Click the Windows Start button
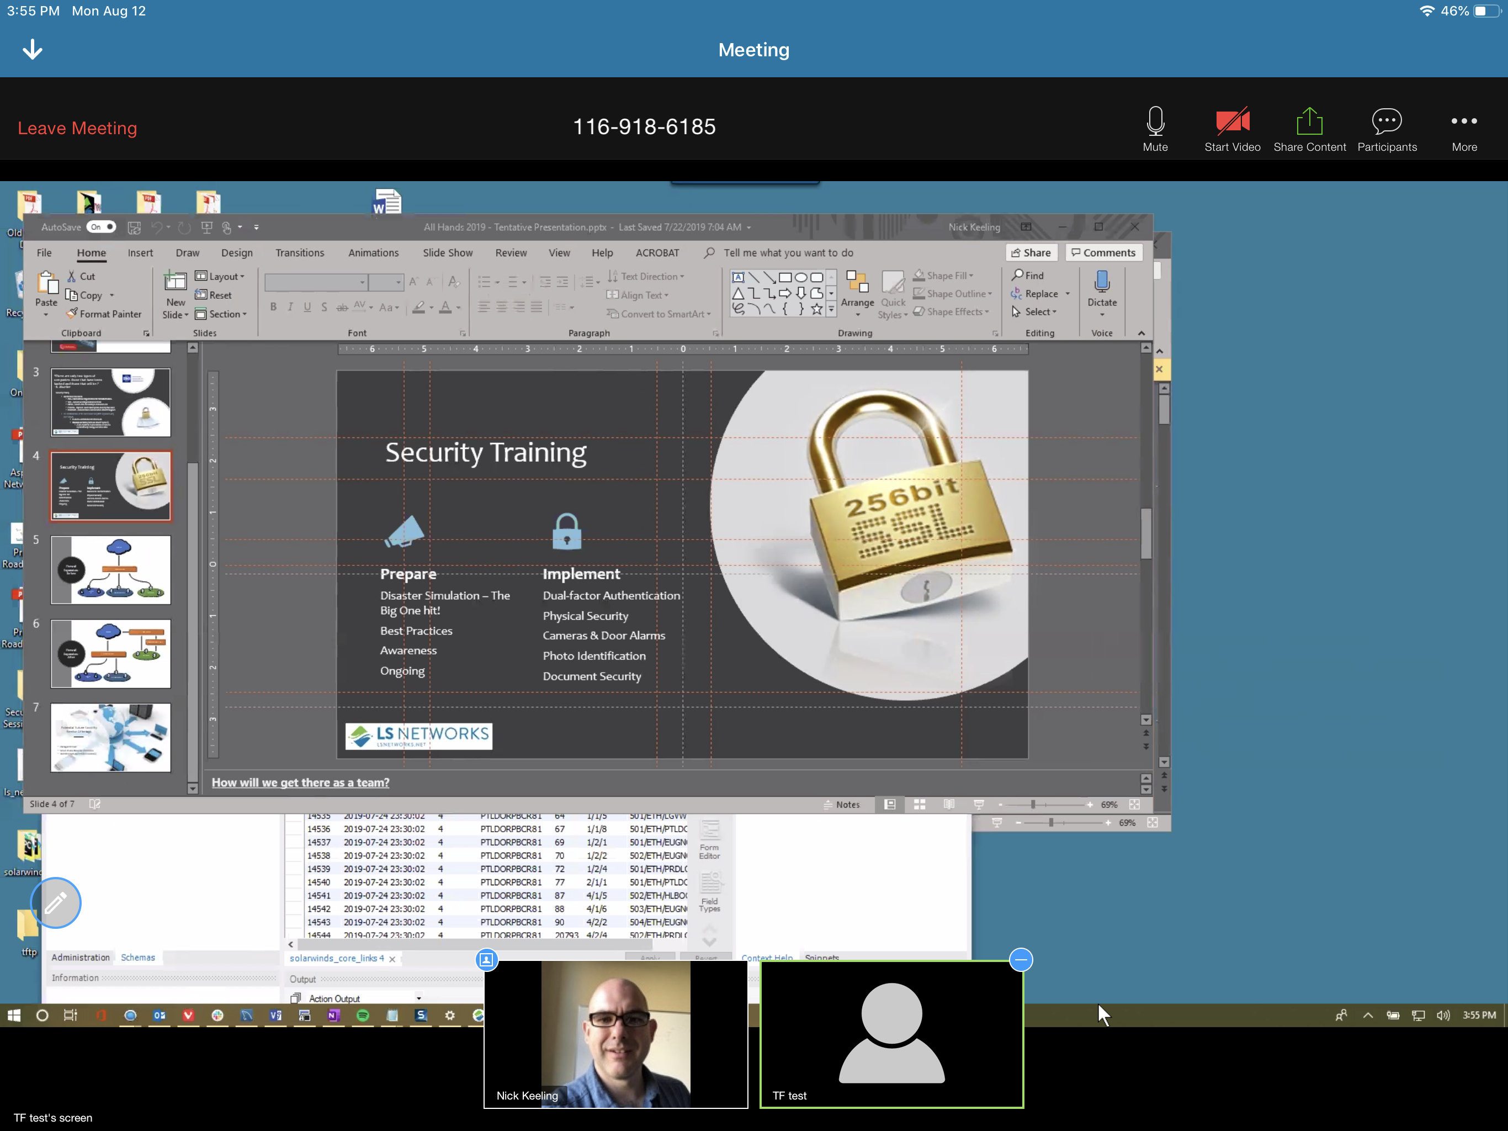The height and width of the screenshot is (1131, 1508). 14,1015
